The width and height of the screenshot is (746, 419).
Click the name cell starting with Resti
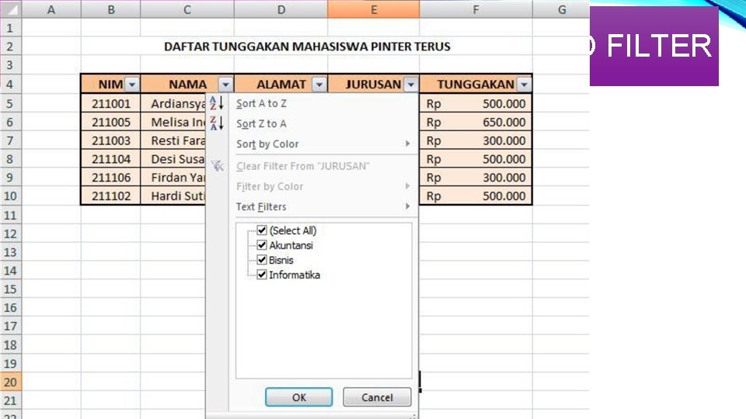coord(173,140)
